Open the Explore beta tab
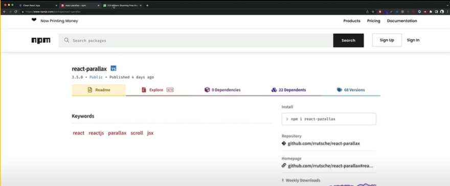 click(157, 90)
